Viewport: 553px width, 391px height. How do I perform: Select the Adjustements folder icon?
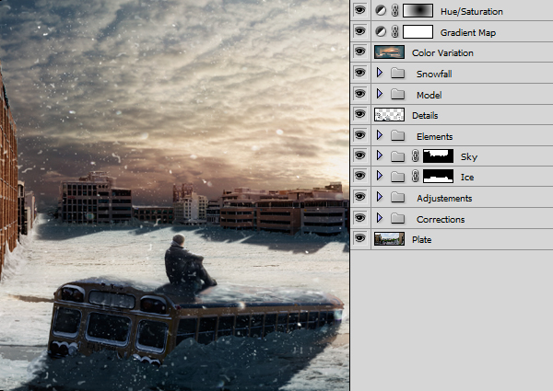tap(398, 198)
